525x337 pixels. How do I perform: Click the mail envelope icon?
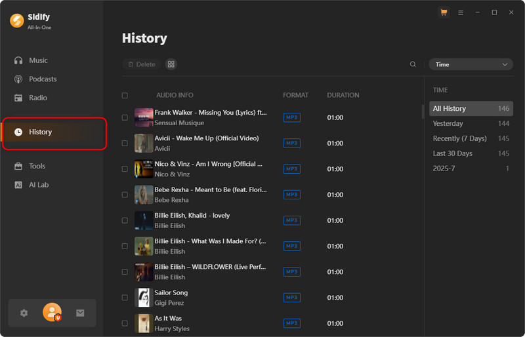(80, 313)
